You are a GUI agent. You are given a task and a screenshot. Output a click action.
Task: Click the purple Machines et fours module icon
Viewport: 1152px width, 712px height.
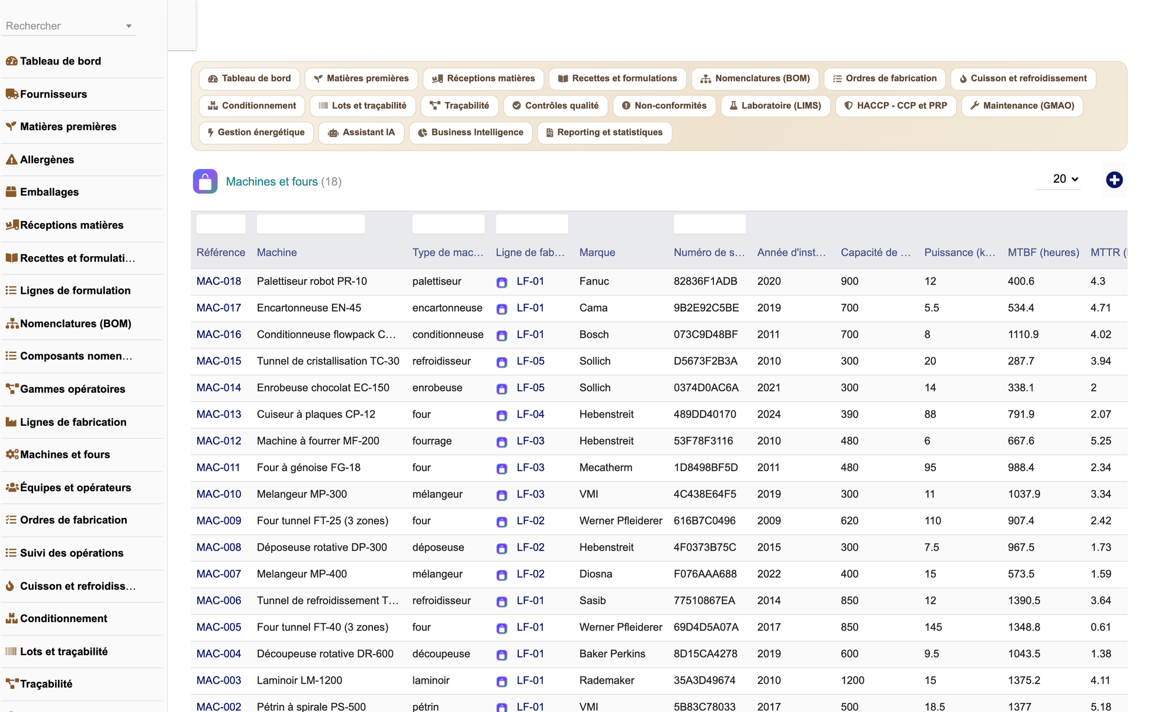(205, 182)
